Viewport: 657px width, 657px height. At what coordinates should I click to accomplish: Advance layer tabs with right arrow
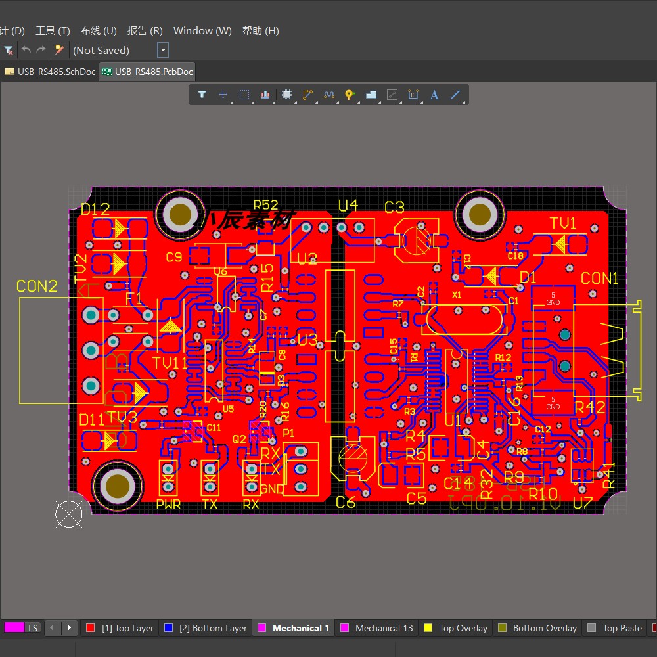click(x=69, y=627)
